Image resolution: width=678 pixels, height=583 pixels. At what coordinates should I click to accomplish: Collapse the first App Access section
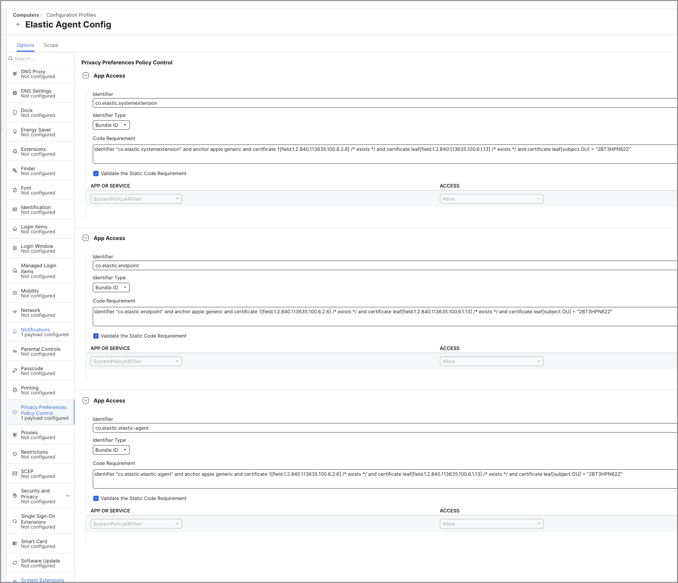[86, 76]
